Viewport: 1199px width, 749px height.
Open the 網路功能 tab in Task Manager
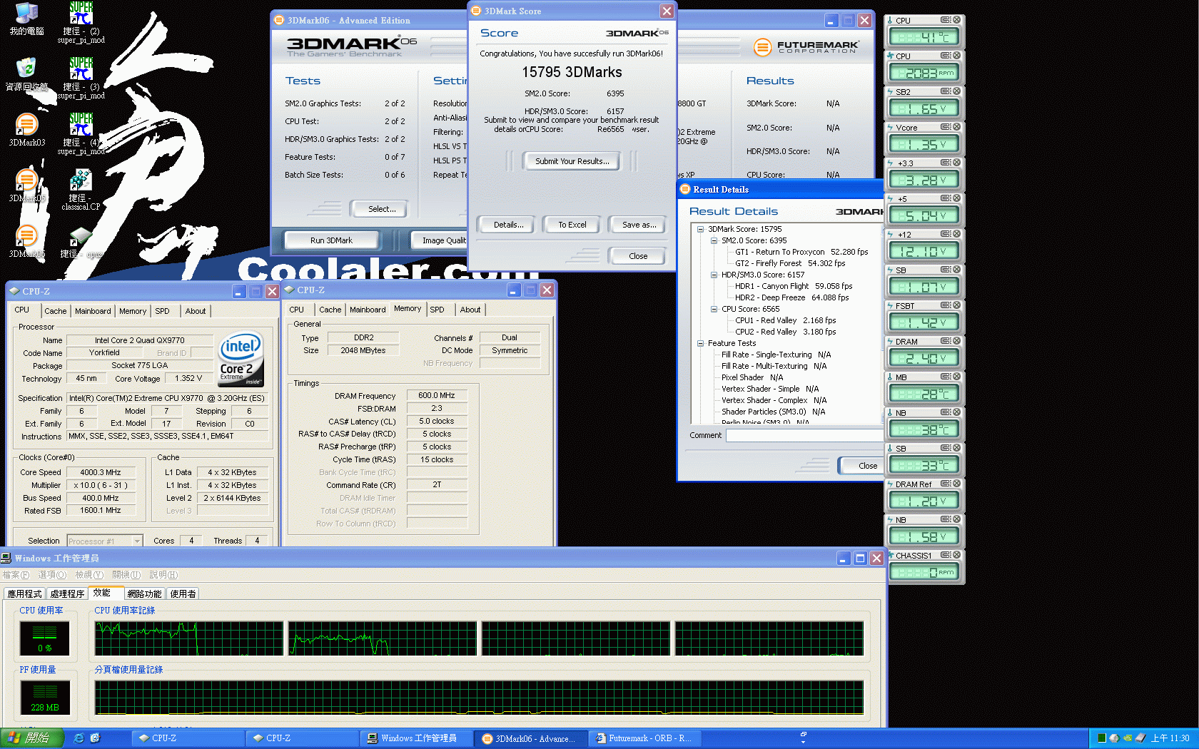pyautogui.click(x=144, y=593)
